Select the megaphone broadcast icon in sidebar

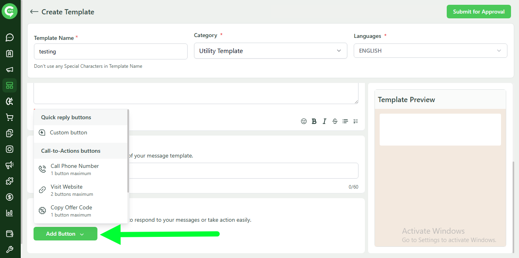10,69
